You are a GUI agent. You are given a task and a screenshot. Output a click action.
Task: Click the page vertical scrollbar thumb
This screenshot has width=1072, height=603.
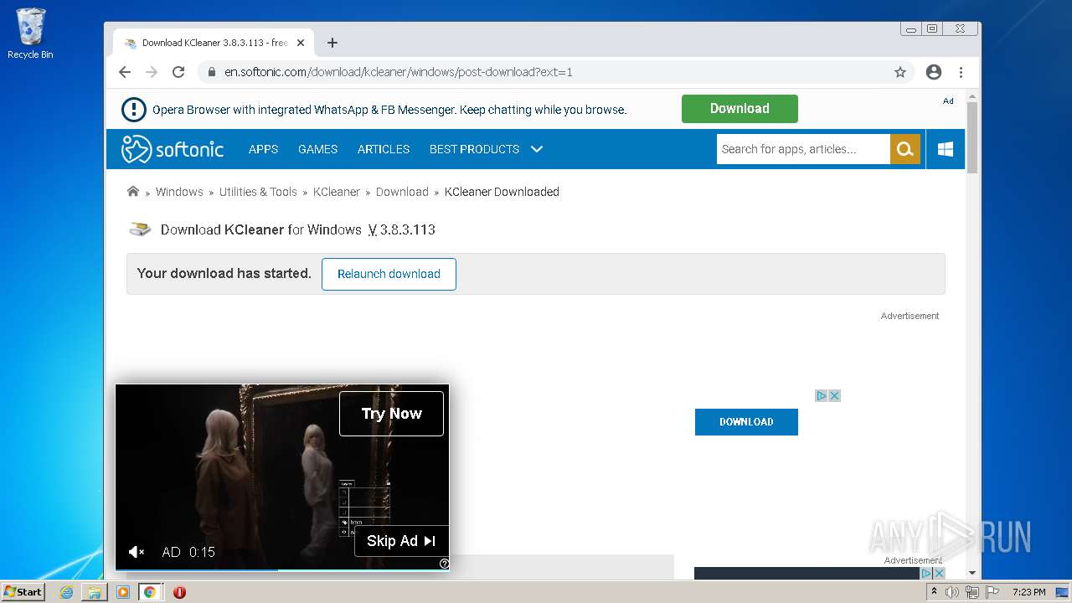click(972, 137)
